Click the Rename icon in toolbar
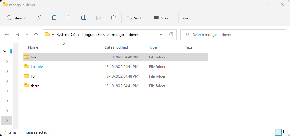The image size is (290, 136). click(x=83, y=18)
